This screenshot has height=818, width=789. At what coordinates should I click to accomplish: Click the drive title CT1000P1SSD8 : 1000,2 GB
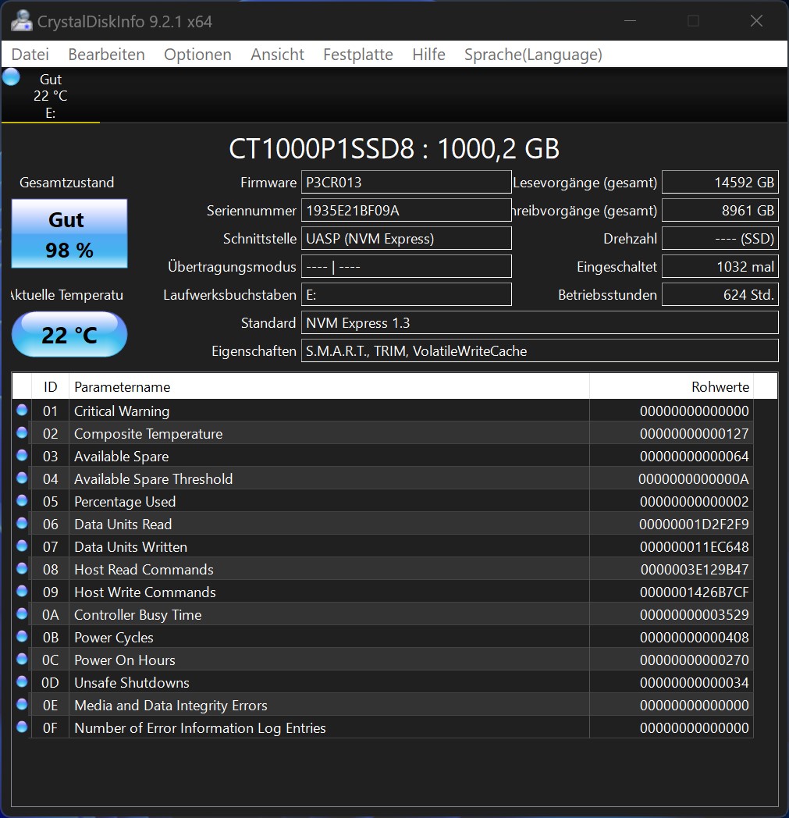(x=394, y=148)
